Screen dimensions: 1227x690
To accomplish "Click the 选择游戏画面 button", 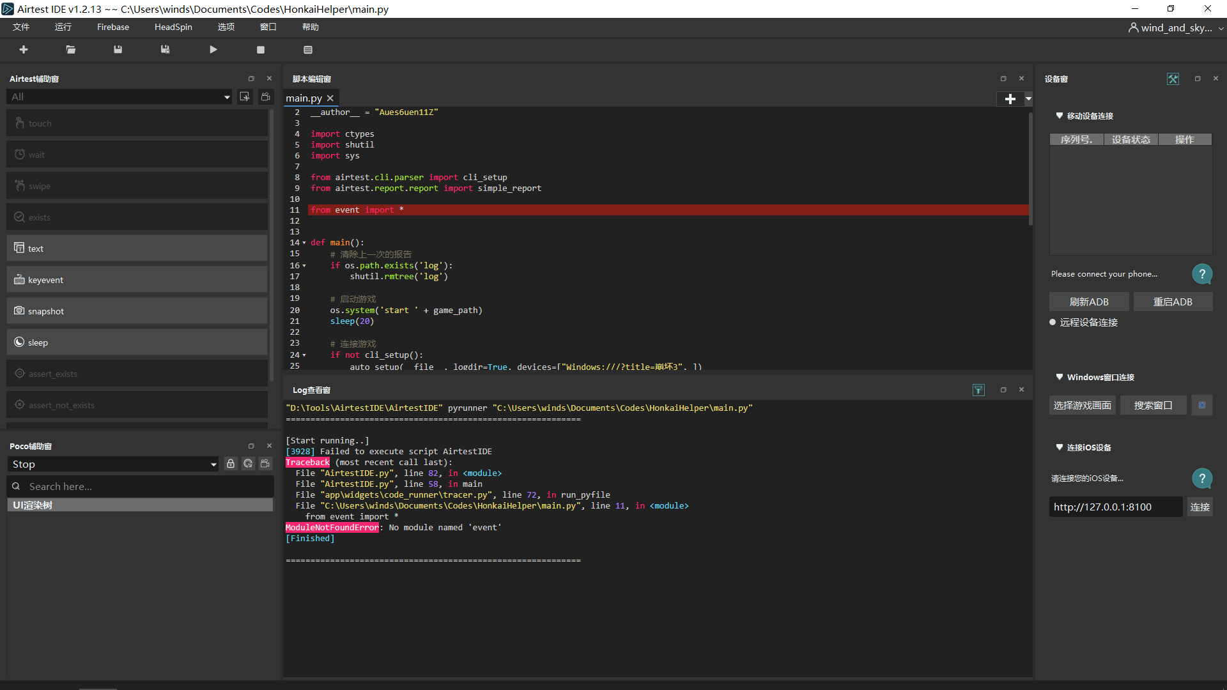I will click(1083, 405).
